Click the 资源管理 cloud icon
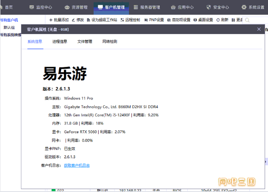Screen dimensions: 268x192 click(x=67, y=7)
